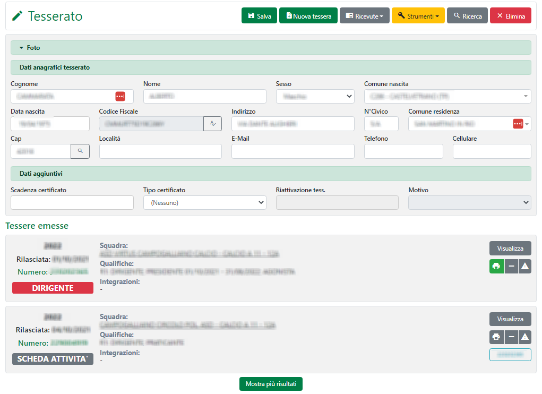Expand the Comune nascita combo box

[x=526, y=96]
